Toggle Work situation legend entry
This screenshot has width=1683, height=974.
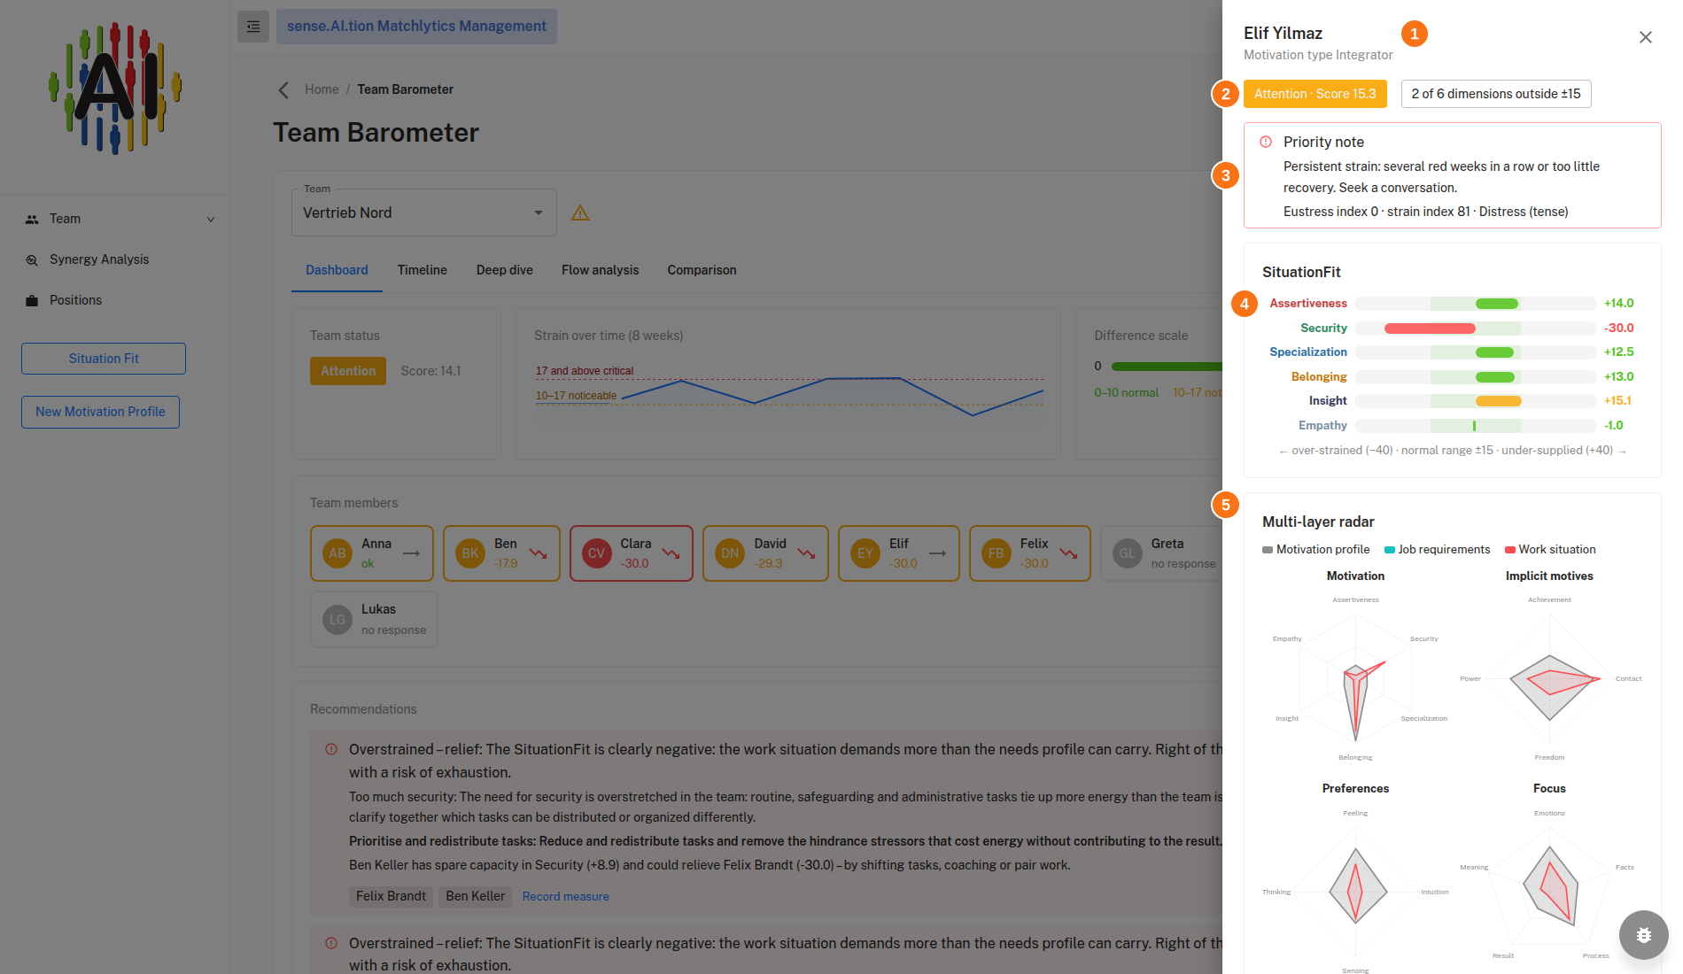(1550, 550)
